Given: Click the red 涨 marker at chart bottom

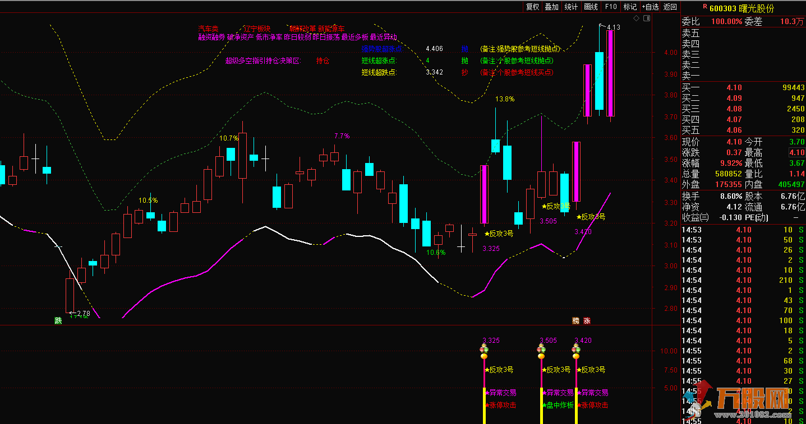Looking at the screenshot, I should [x=587, y=321].
